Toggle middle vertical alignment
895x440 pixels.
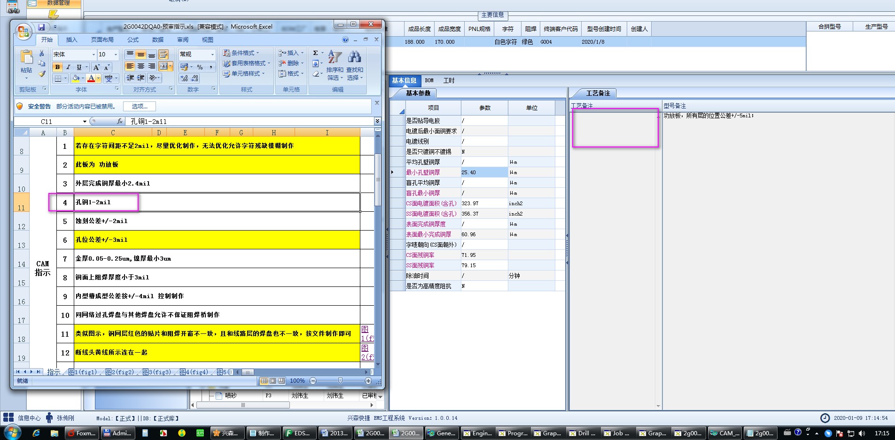point(140,54)
